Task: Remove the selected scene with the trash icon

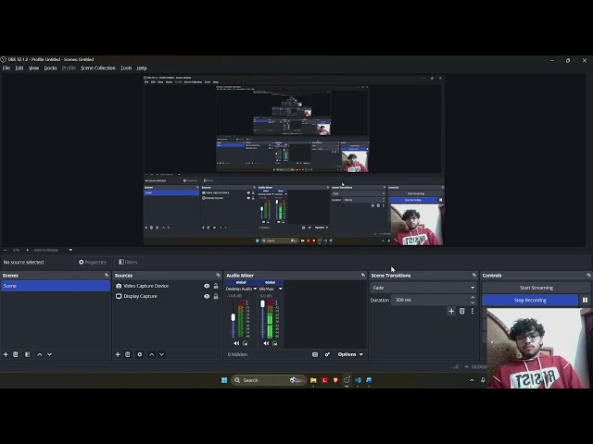Action: click(x=16, y=354)
